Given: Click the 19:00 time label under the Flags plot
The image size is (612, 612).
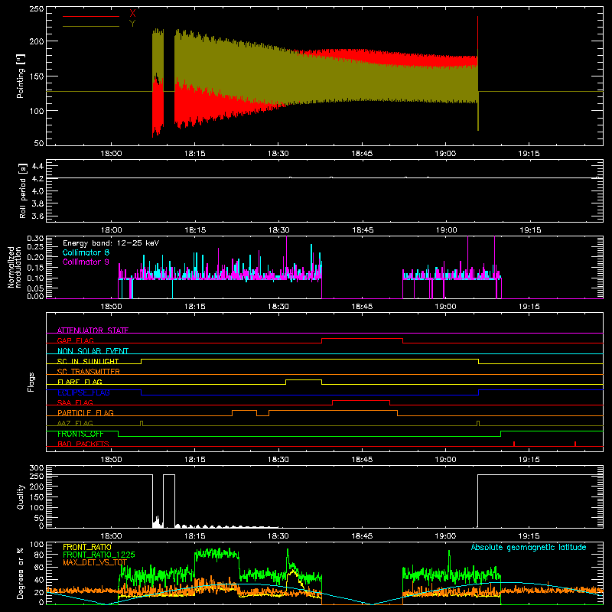Looking at the screenshot, I should point(445,460).
